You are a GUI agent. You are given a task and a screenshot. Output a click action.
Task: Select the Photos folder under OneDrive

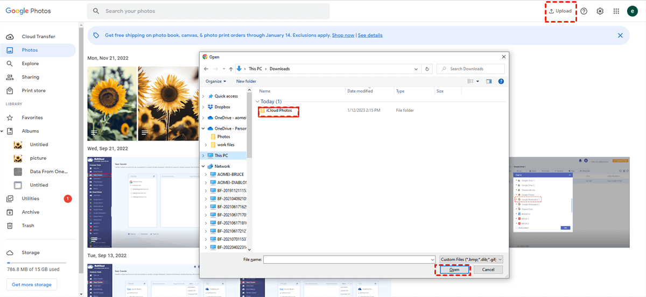223,137
